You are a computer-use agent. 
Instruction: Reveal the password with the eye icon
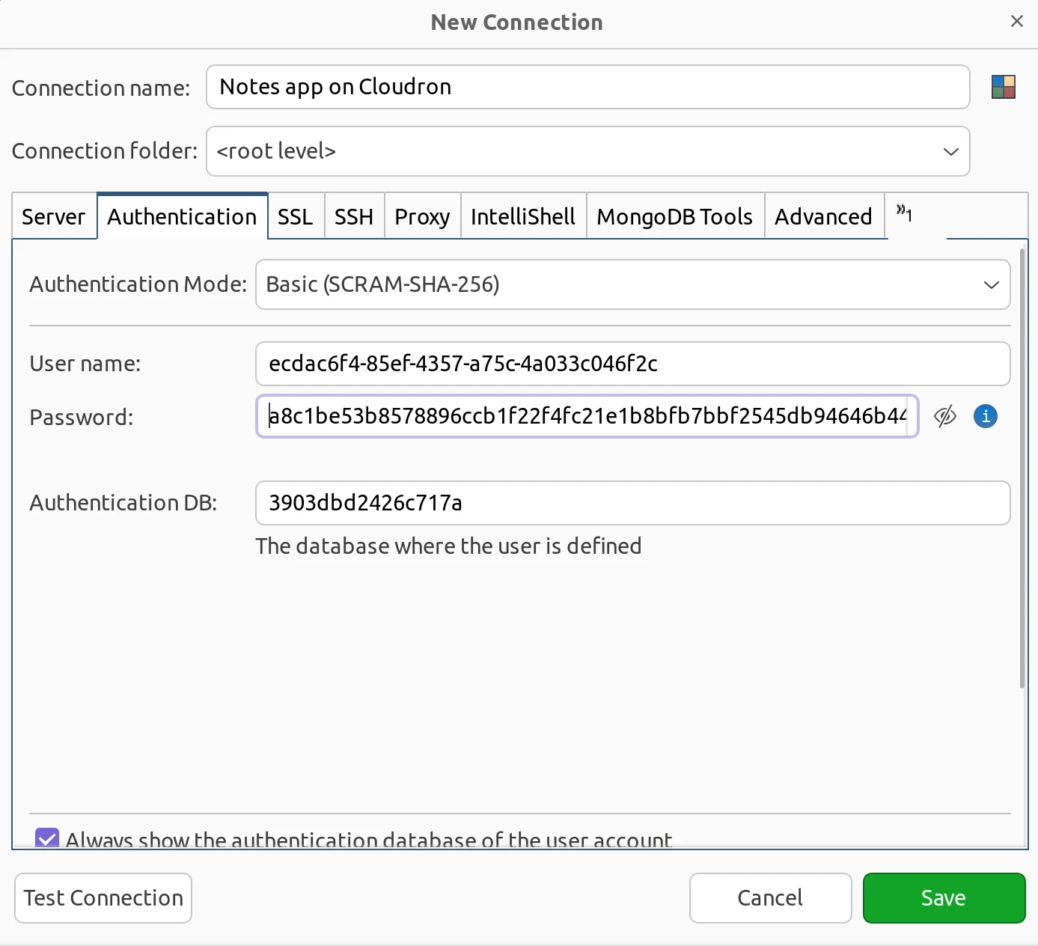click(x=945, y=416)
